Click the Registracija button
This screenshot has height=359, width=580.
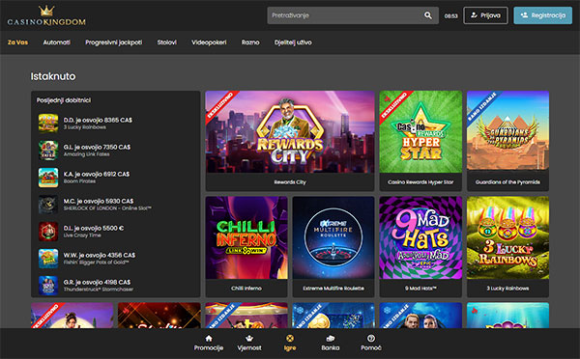542,15
